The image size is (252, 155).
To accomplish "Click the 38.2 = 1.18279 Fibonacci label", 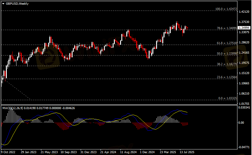I will click(227, 64).
